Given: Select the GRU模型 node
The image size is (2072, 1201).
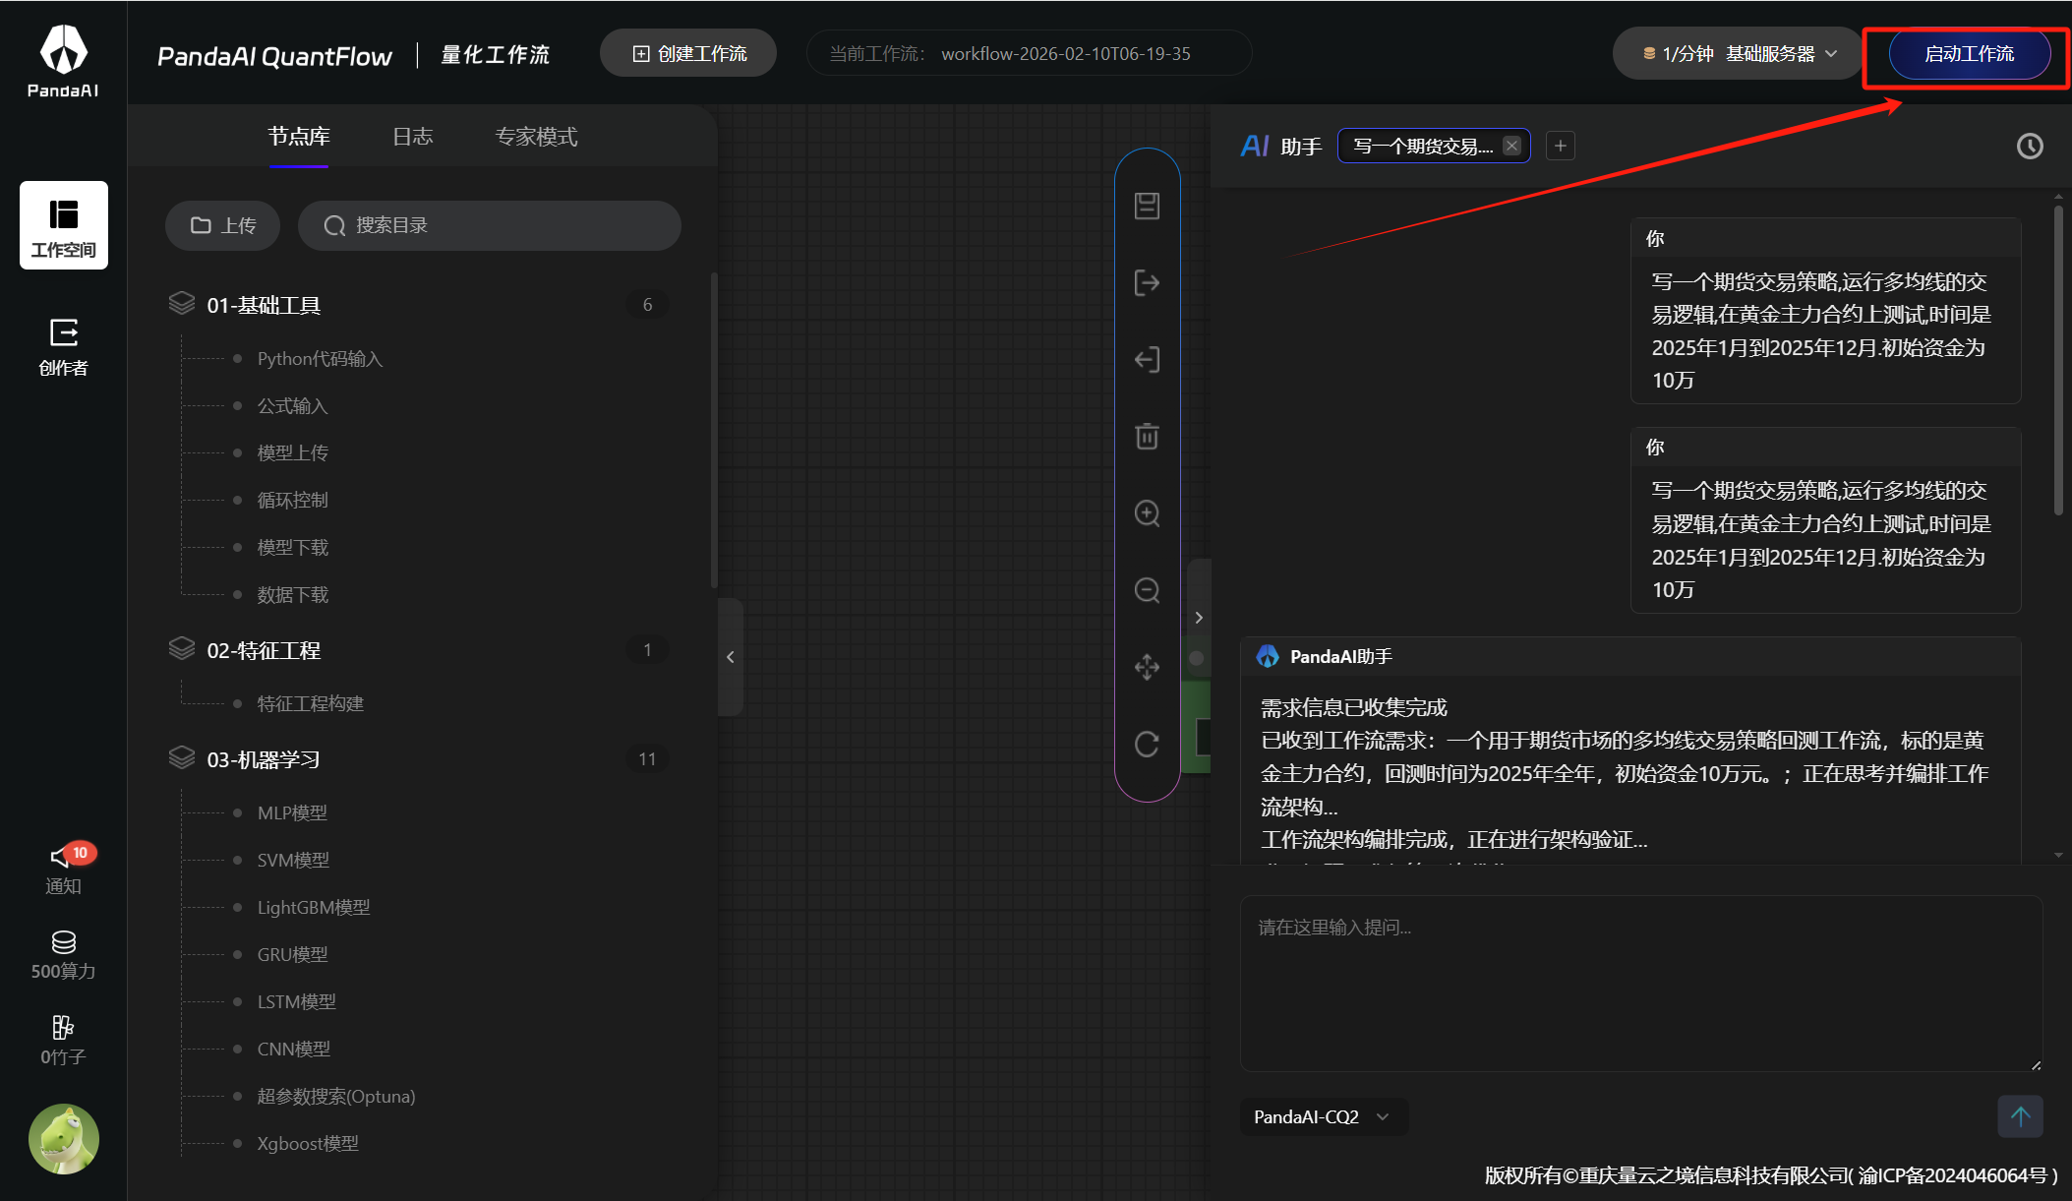Looking at the screenshot, I should [292, 954].
